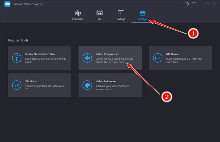Viewport: 220px width, 142px height.
Task: Click the Video Compressor compress icon
Action: [87, 58]
